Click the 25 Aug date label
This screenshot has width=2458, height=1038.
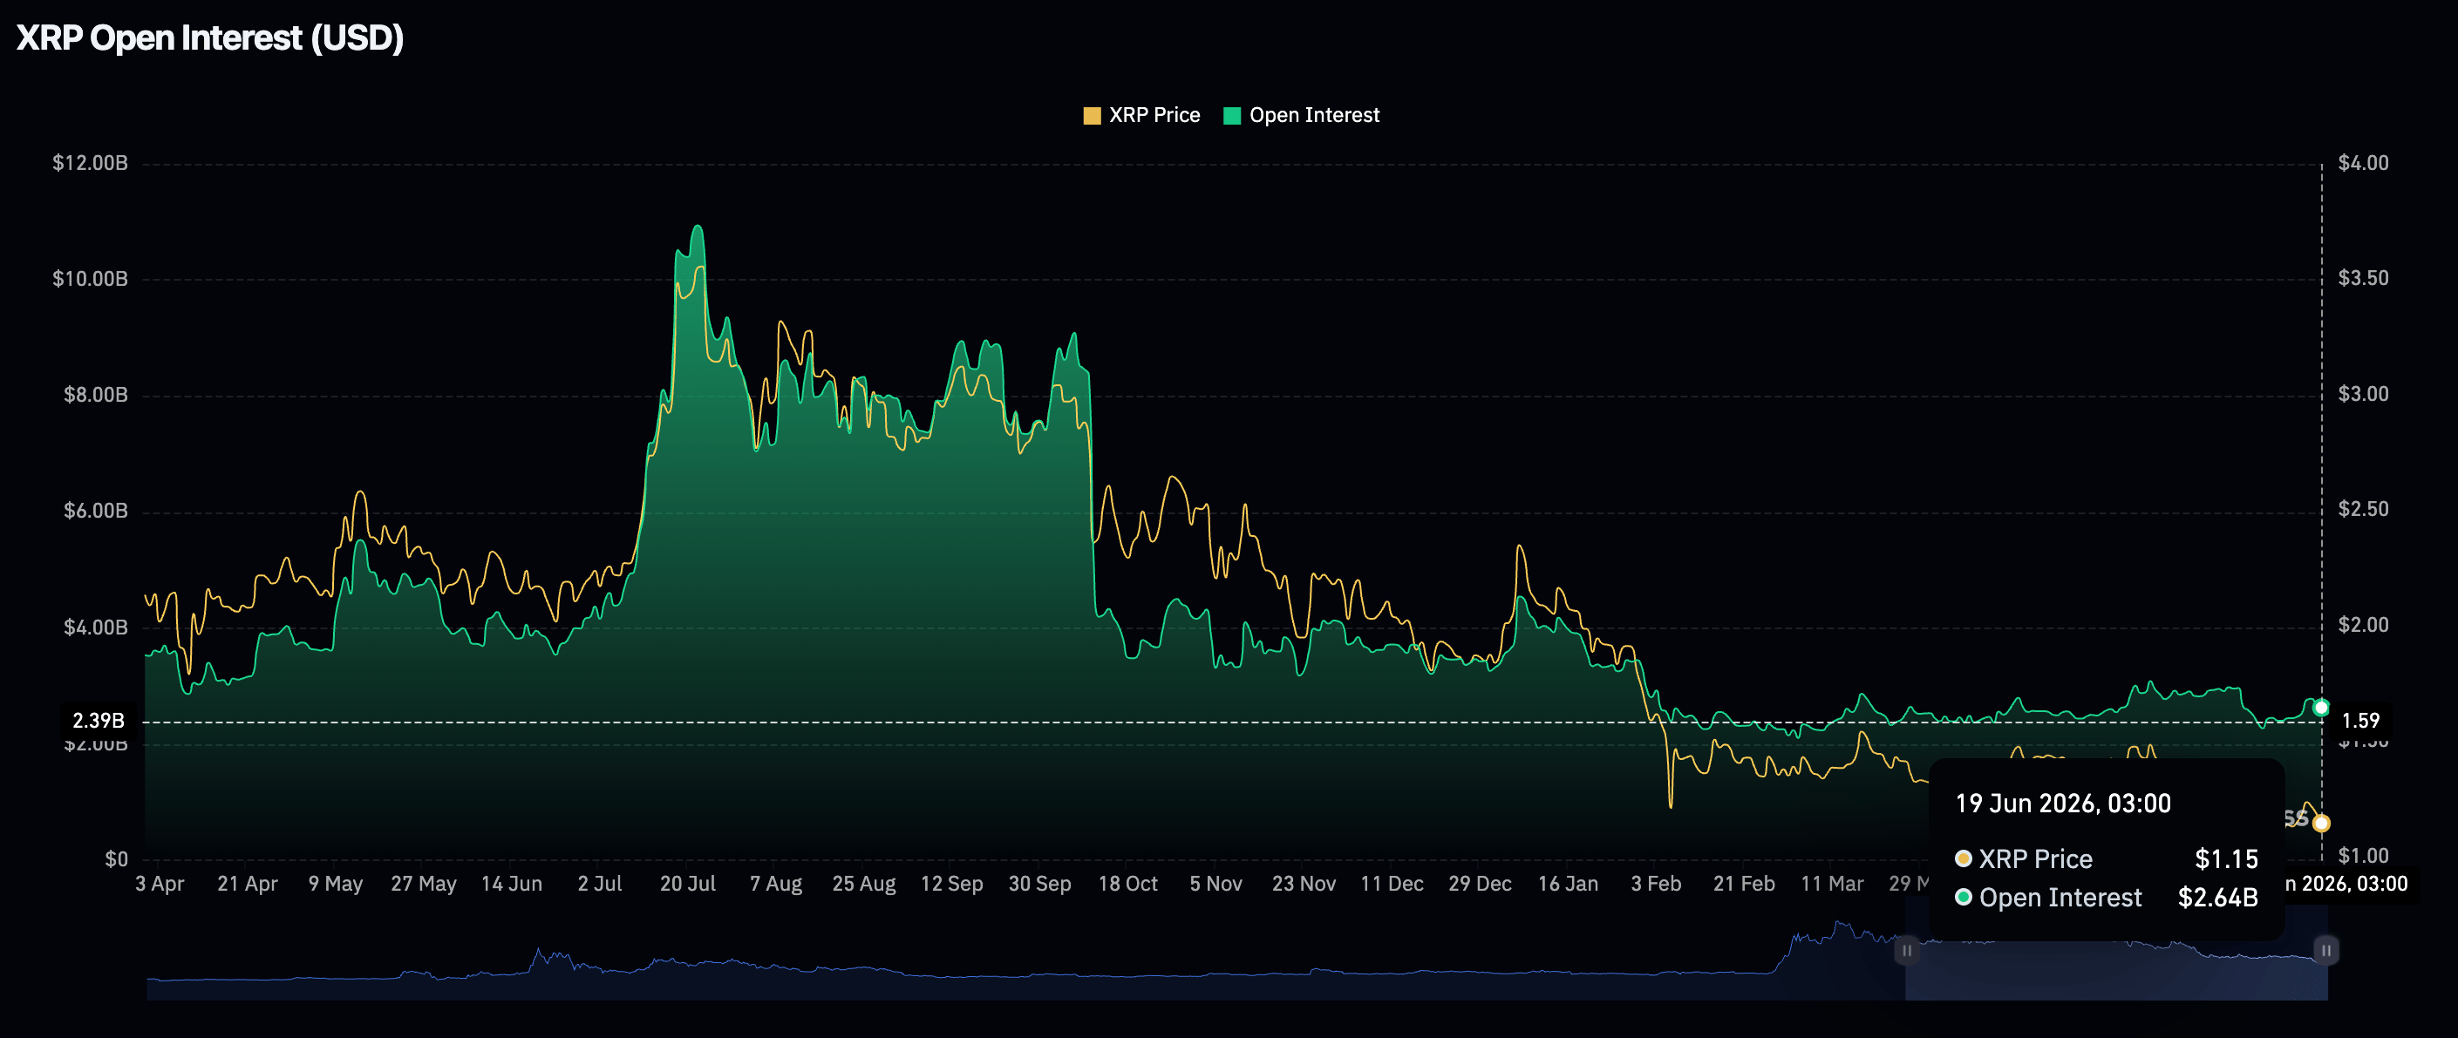coord(863,885)
